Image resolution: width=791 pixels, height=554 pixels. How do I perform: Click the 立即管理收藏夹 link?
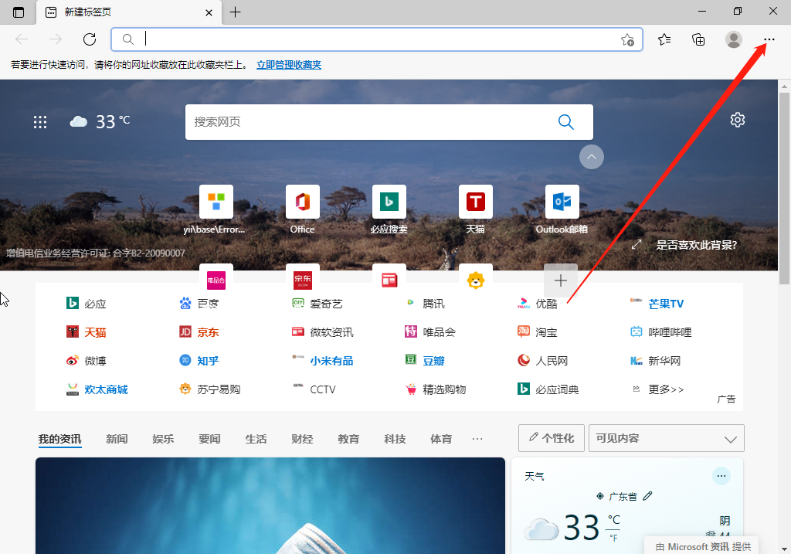(288, 64)
